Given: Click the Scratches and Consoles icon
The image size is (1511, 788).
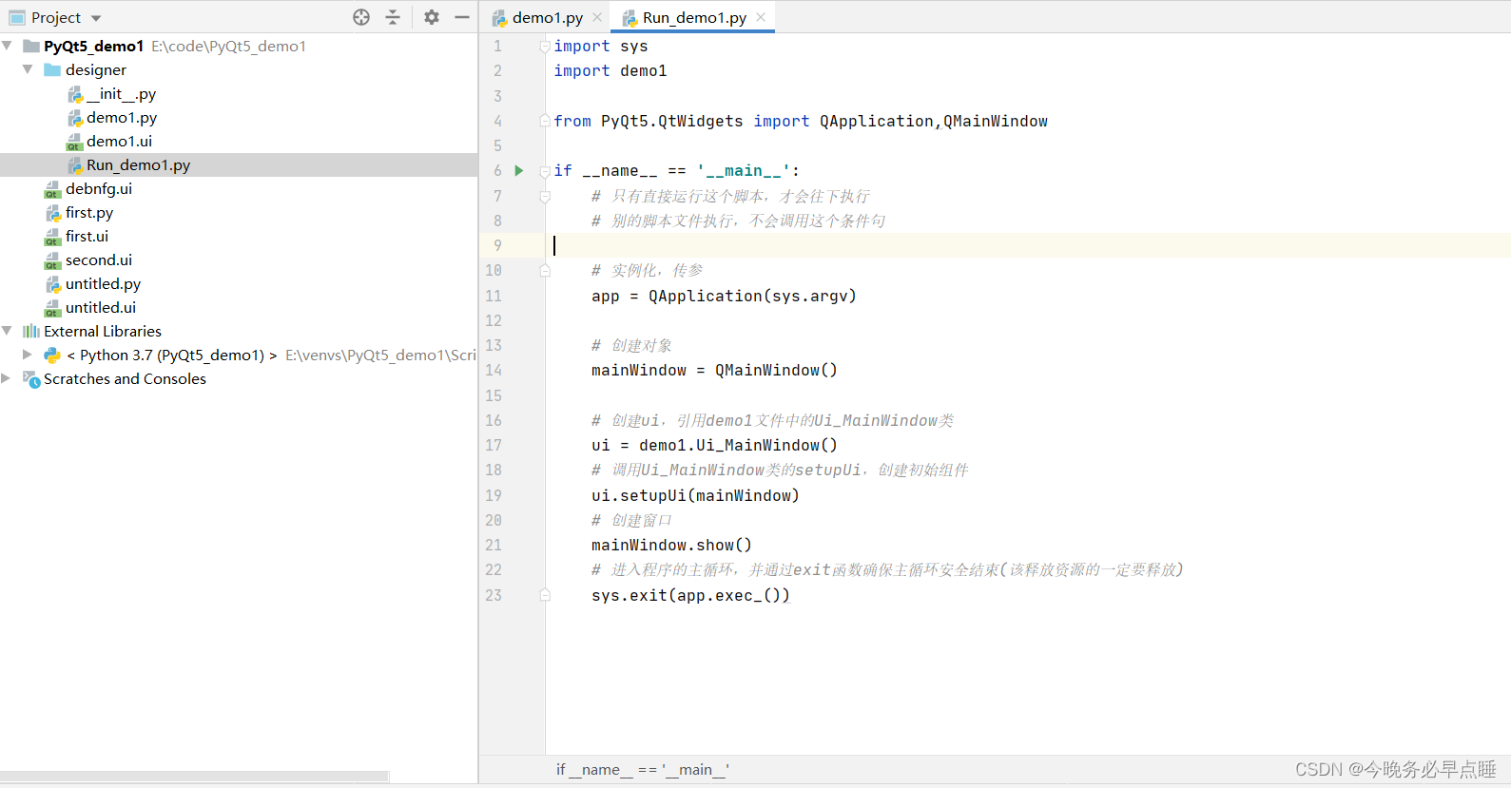Looking at the screenshot, I should [x=31, y=378].
